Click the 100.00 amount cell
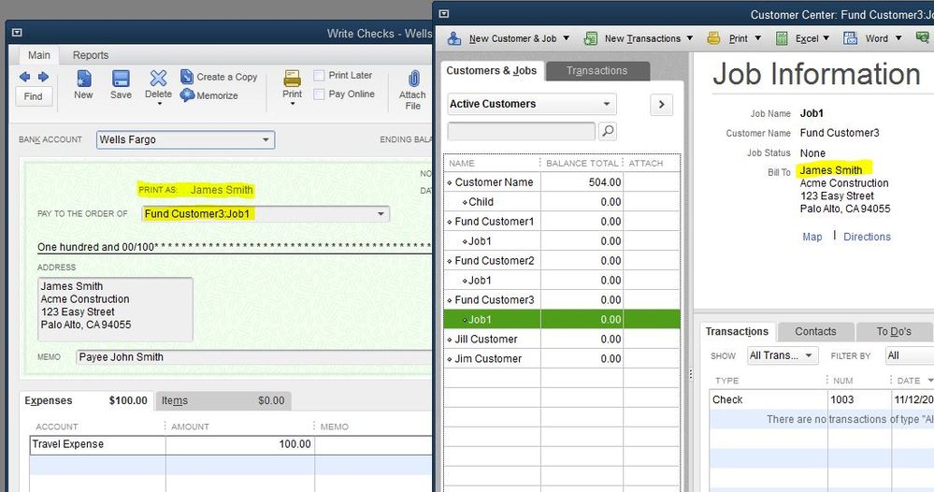 pyautogui.click(x=240, y=444)
